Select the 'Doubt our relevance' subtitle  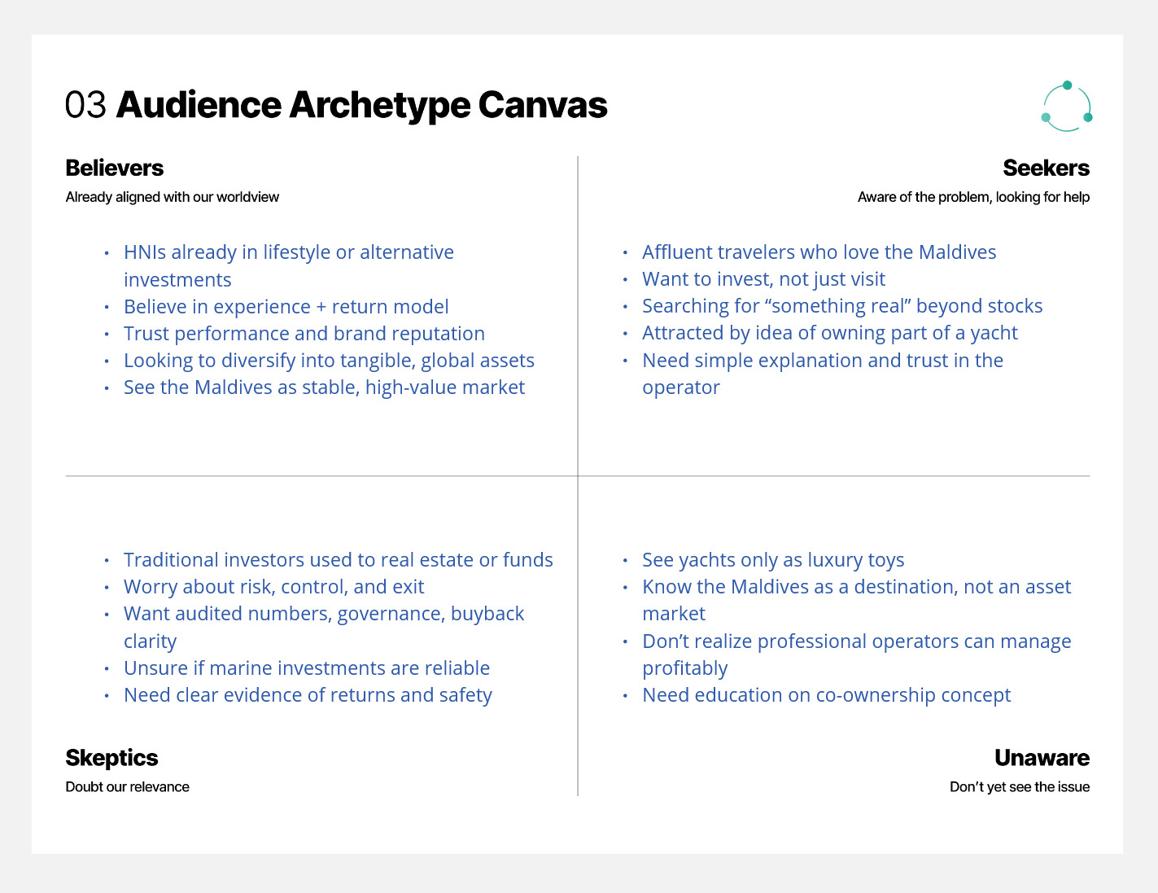pyautogui.click(x=127, y=787)
